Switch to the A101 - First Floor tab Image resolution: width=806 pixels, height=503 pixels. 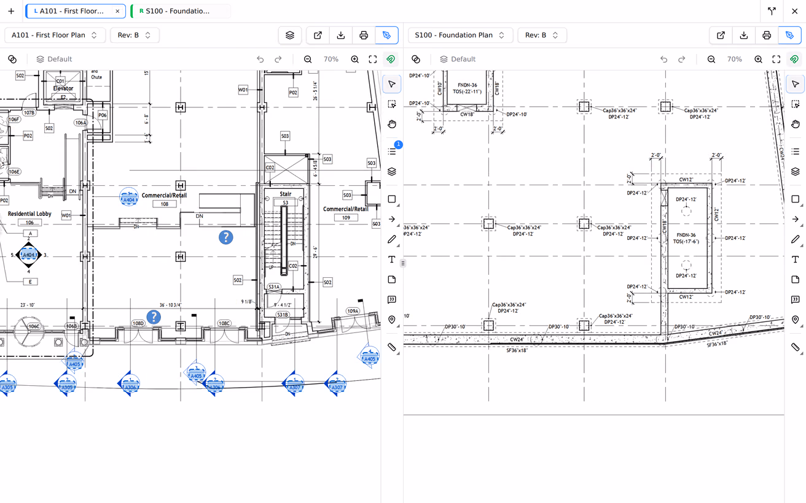pyautogui.click(x=76, y=11)
